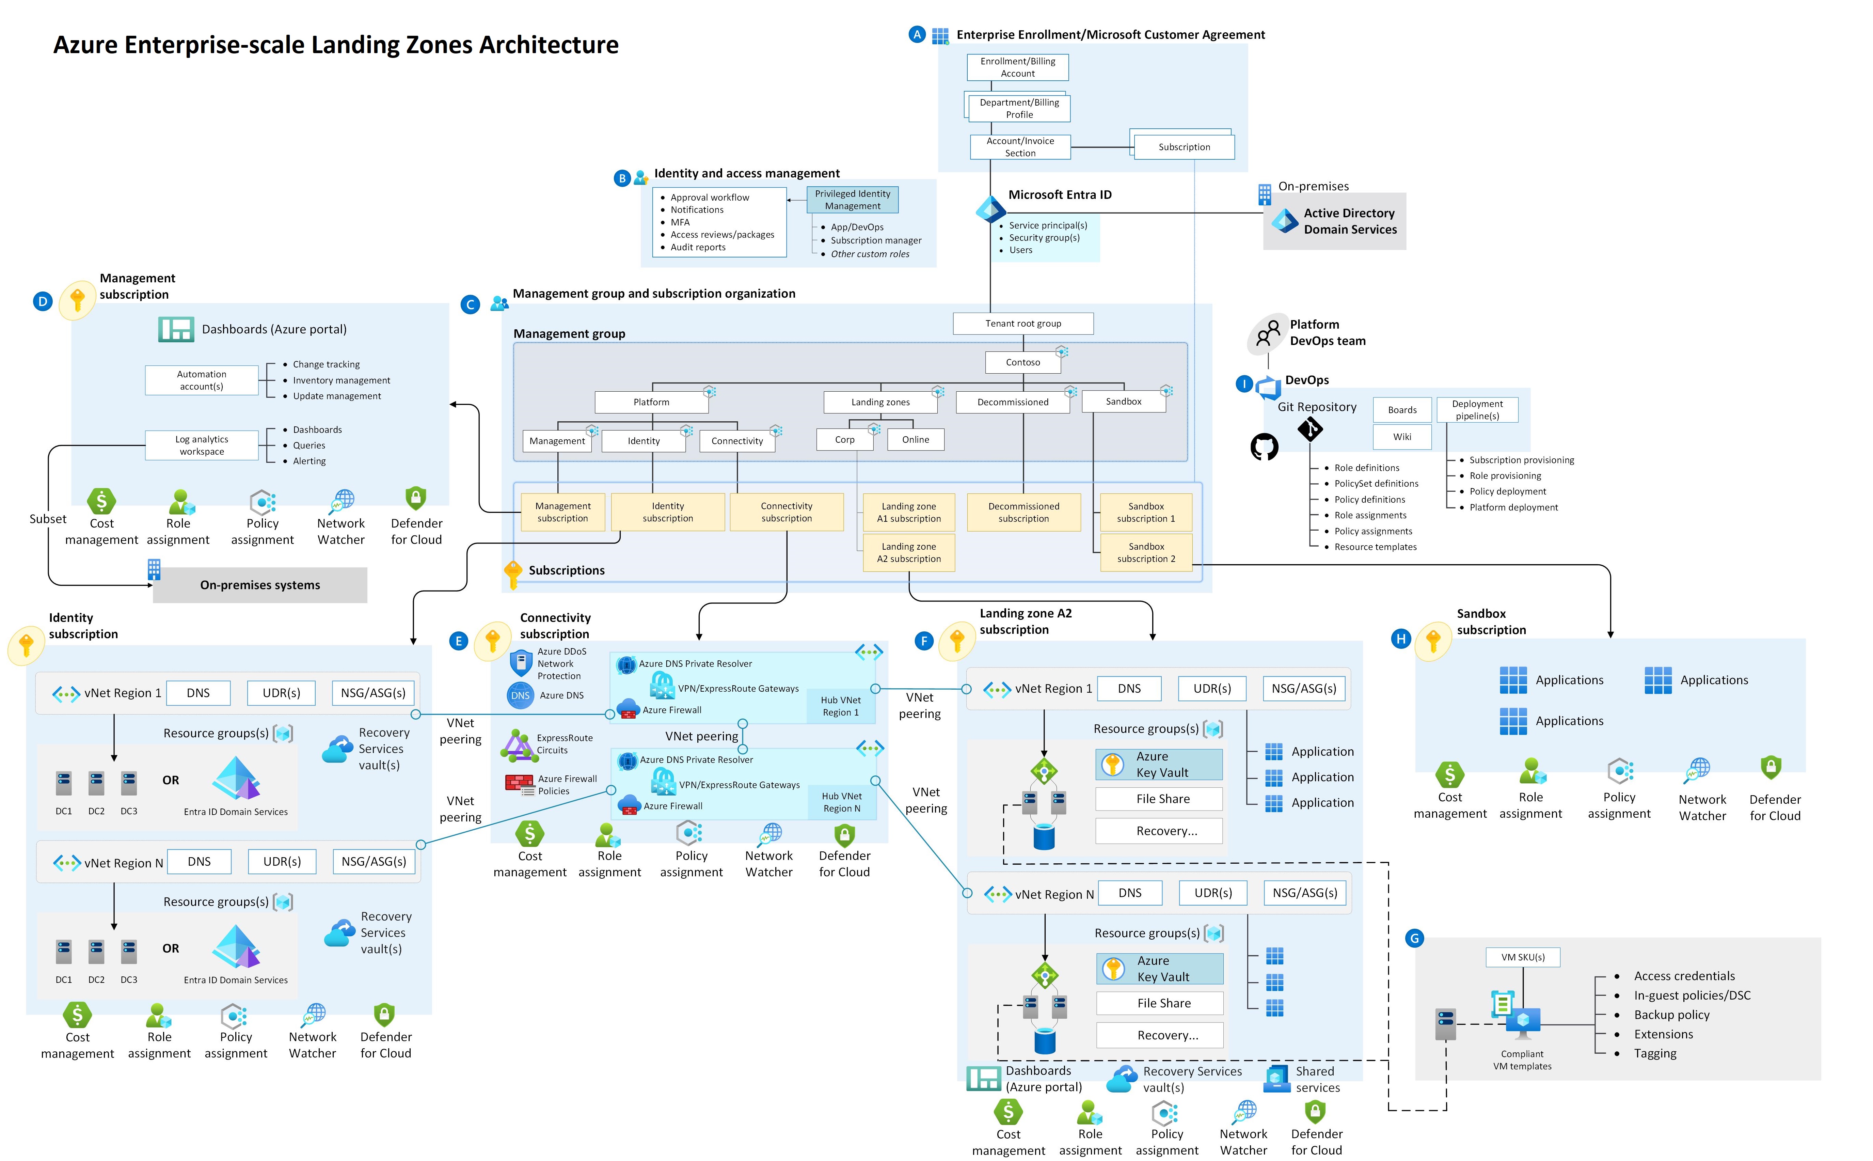
Task: Click the yellow Identity subscription box
Action: 668,512
